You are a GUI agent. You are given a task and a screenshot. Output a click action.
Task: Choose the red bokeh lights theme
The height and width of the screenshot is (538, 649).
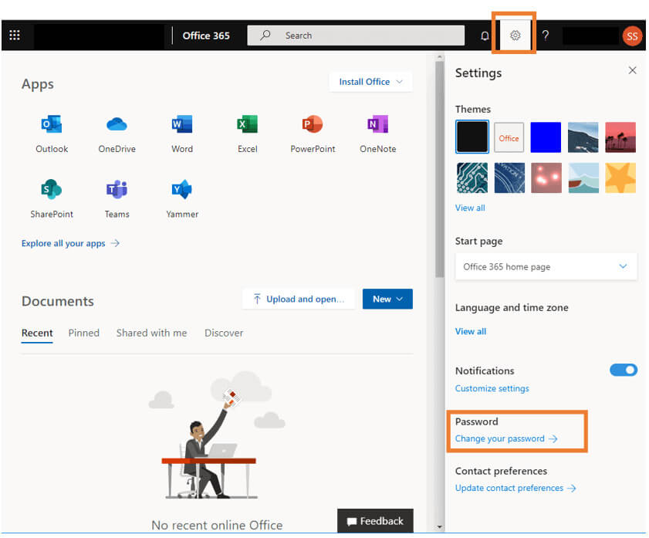pyautogui.click(x=546, y=178)
